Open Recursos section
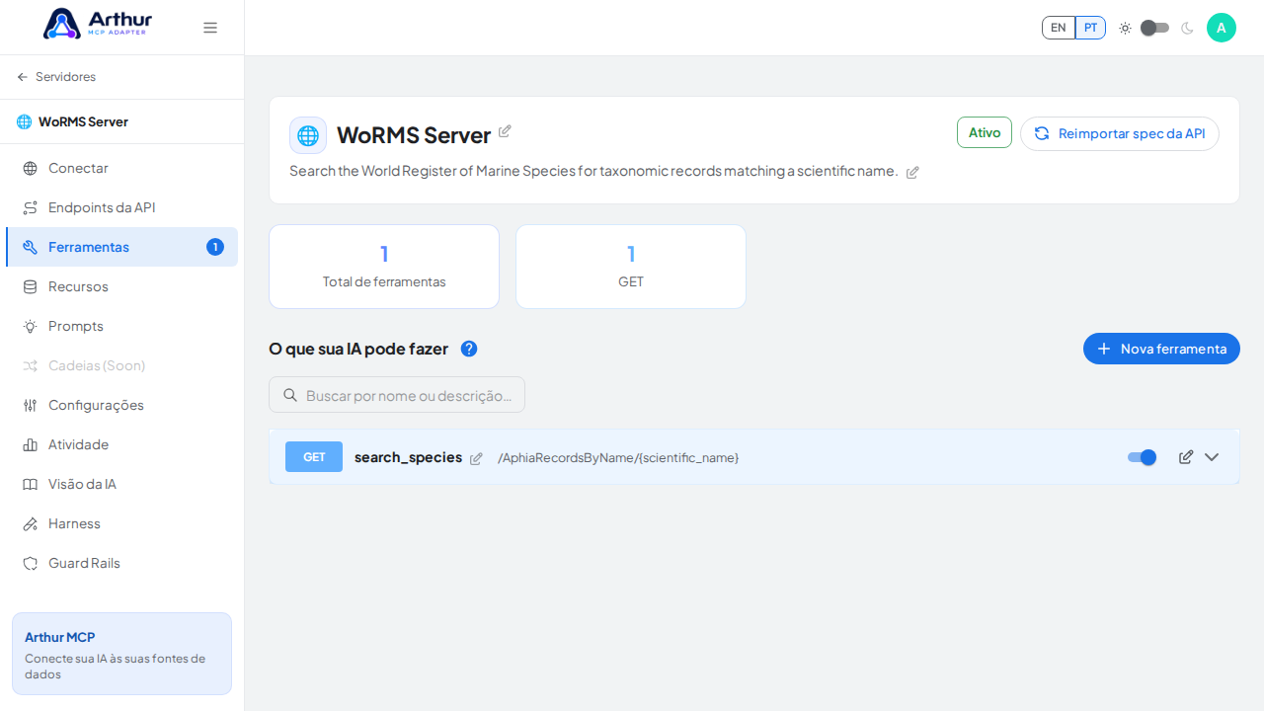This screenshot has width=1264, height=711. [x=121, y=286]
